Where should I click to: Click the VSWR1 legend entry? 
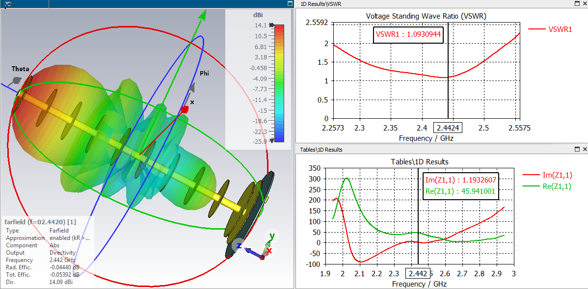(550, 29)
